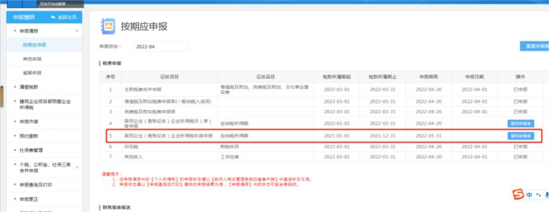Click 应纳税所得额 in the annual filing row
Viewport: 549px width, 212px height.
point(234,135)
